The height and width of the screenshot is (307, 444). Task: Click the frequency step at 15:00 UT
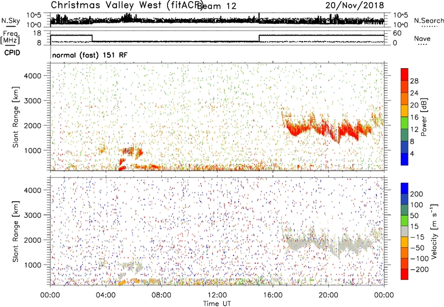259,38
